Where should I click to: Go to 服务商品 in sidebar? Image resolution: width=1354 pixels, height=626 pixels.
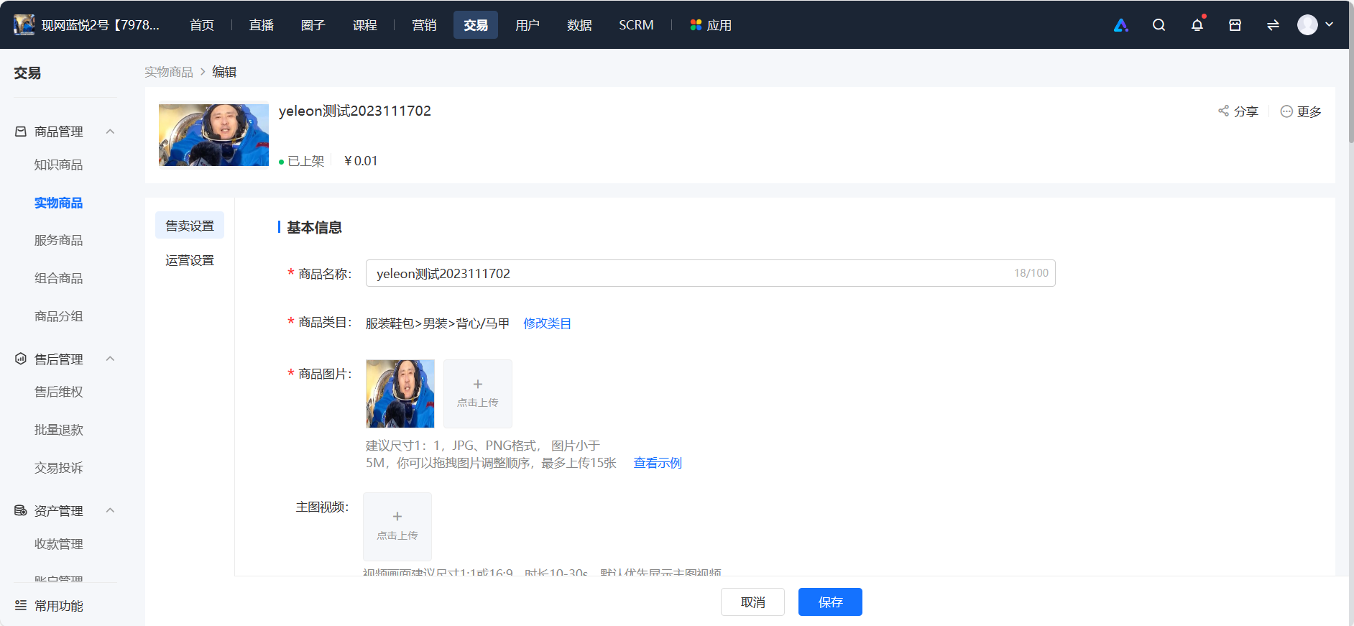(x=59, y=240)
